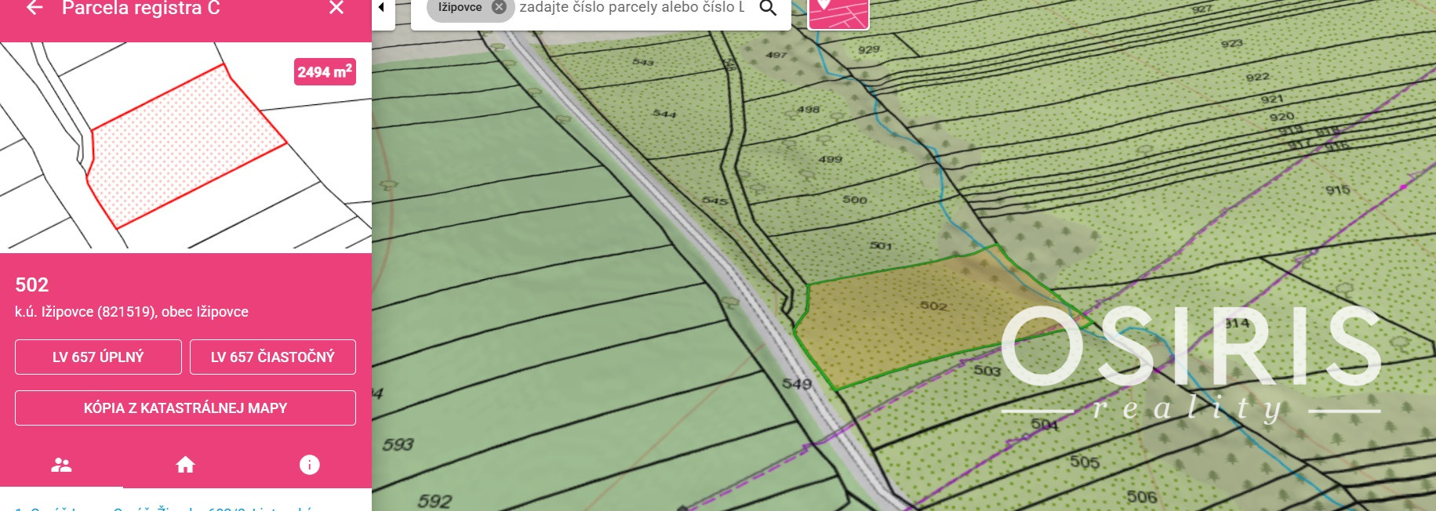This screenshot has width=1436, height=511.
Task: Remove the Ižipovce filter chip
Action: [x=499, y=7]
